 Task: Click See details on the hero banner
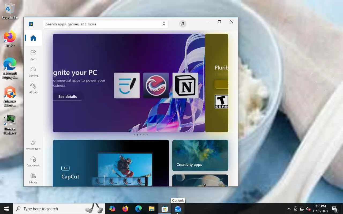tap(68, 97)
